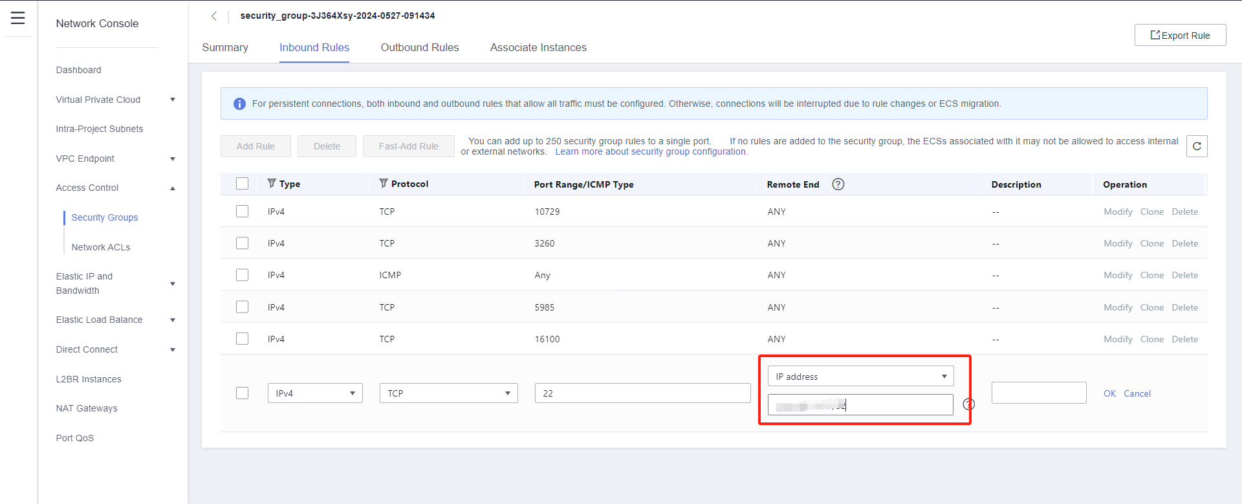Switch to the Summary tab
The height and width of the screenshot is (504, 1242).
click(x=225, y=47)
